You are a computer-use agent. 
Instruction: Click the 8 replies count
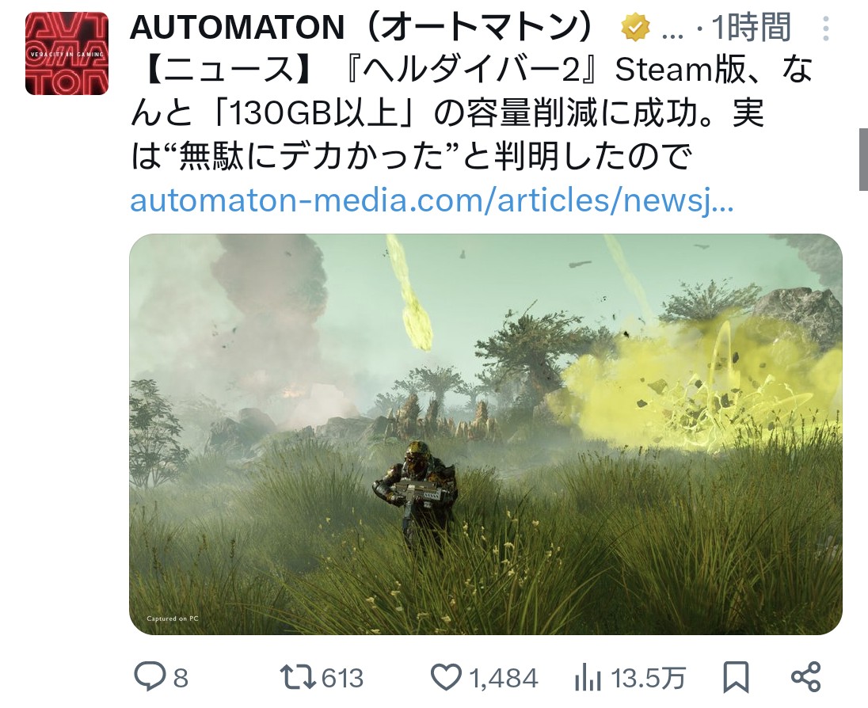181,678
